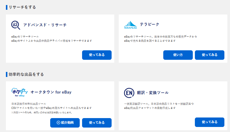Play the オークタウン 紹介動画 video button
The width and height of the screenshot is (230, 132).
tap(65, 123)
